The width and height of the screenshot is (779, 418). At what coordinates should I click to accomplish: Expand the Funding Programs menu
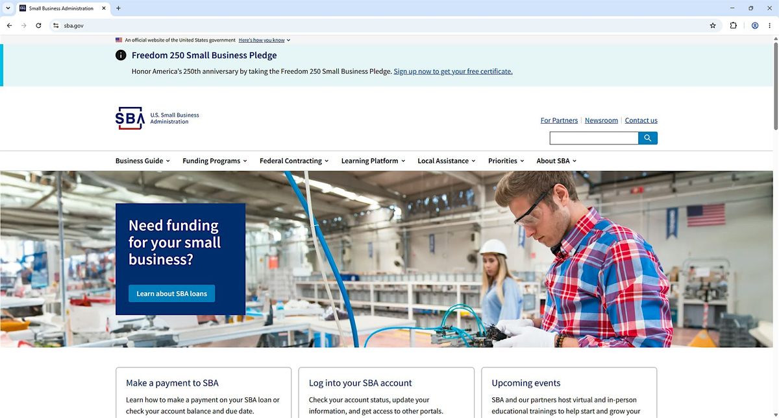point(215,161)
